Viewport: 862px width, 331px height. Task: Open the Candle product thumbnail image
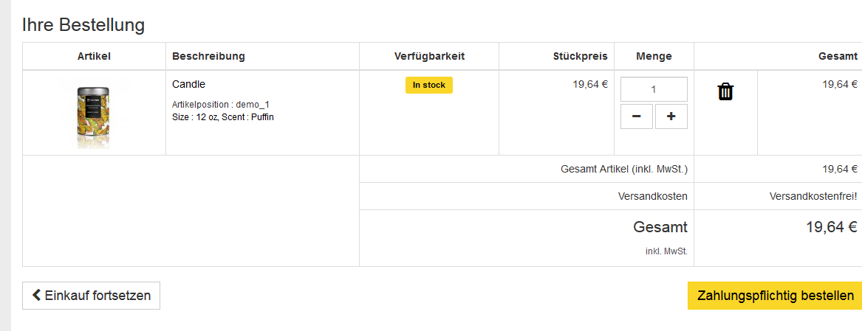pos(94,113)
